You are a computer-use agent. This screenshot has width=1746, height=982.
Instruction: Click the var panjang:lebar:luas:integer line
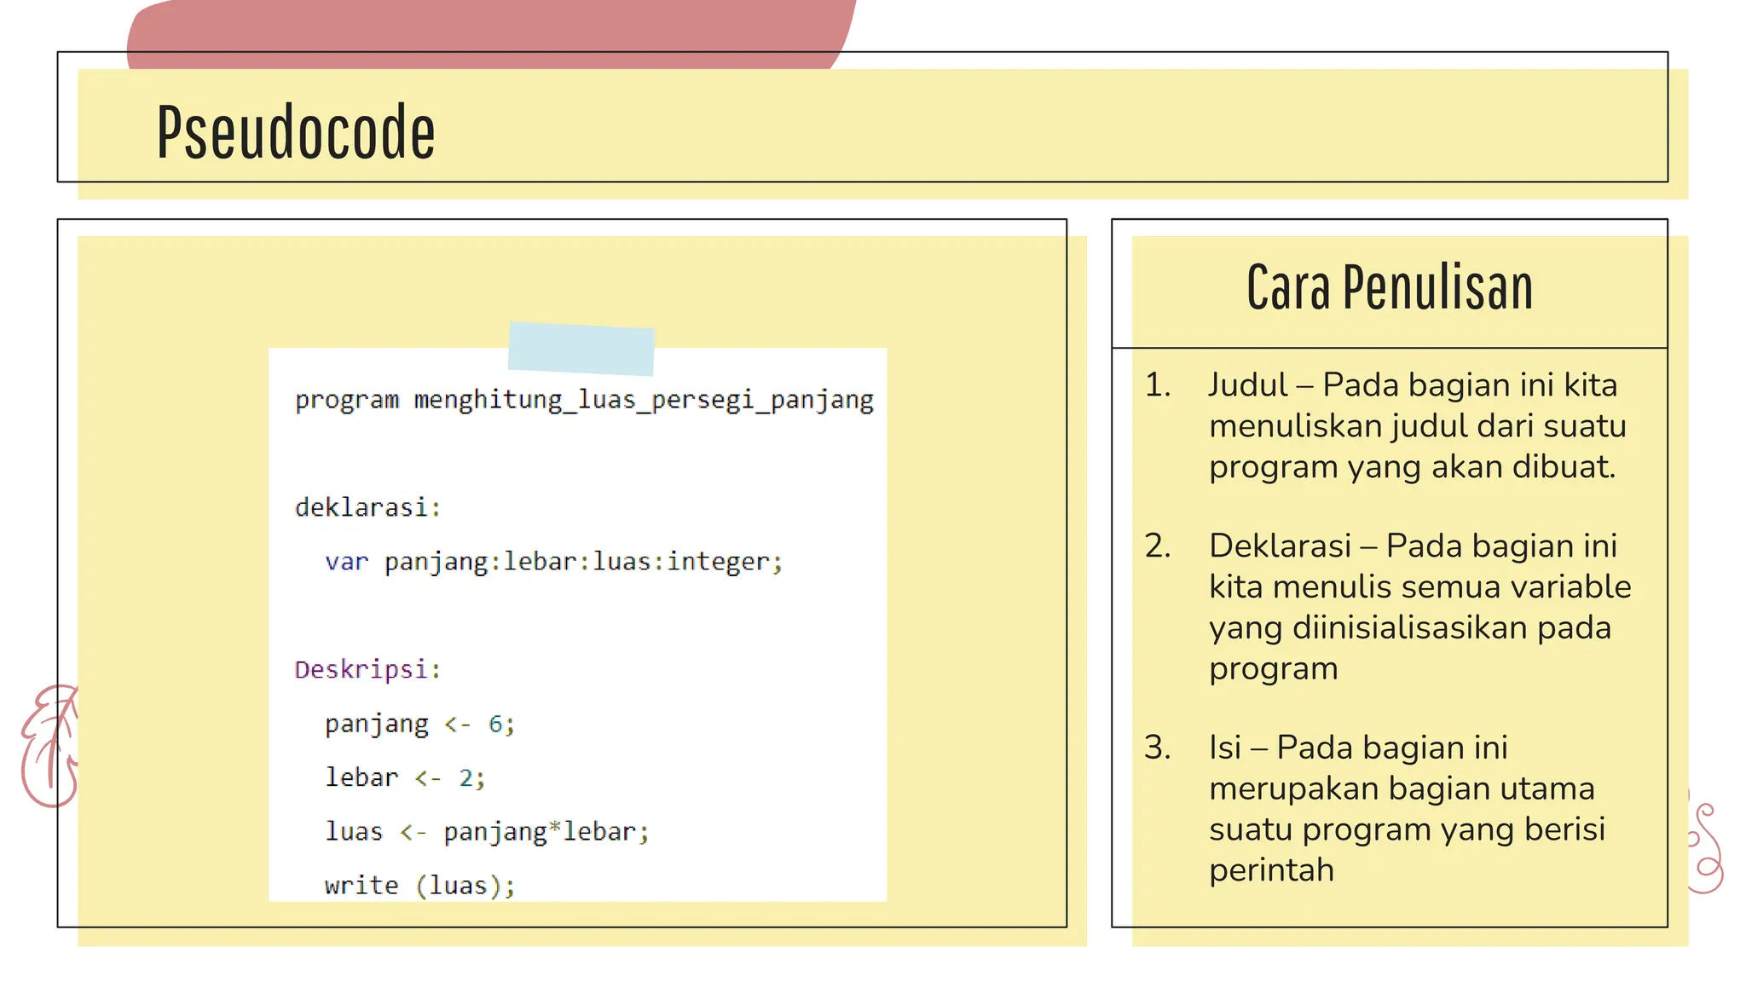pos(552,562)
